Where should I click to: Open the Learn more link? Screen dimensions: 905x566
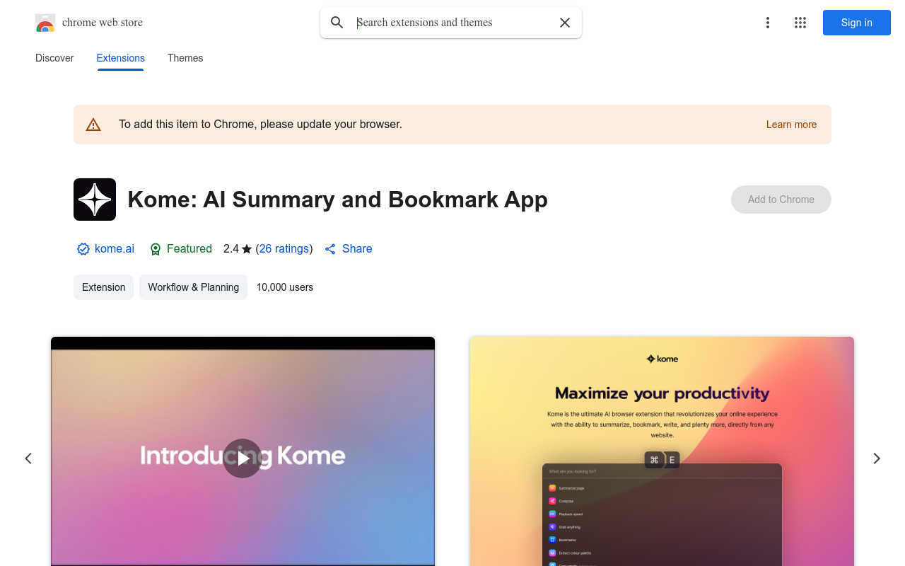pos(791,125)
